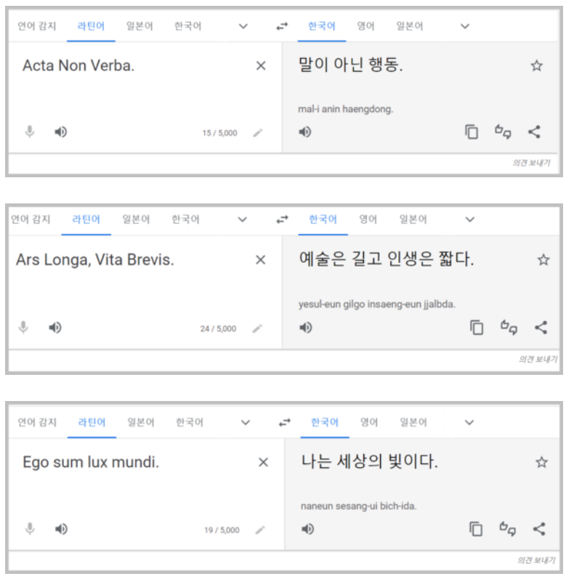Toggle star for 나는 세상의 빛이다
The image size is (566, 579).
point(541,462)
